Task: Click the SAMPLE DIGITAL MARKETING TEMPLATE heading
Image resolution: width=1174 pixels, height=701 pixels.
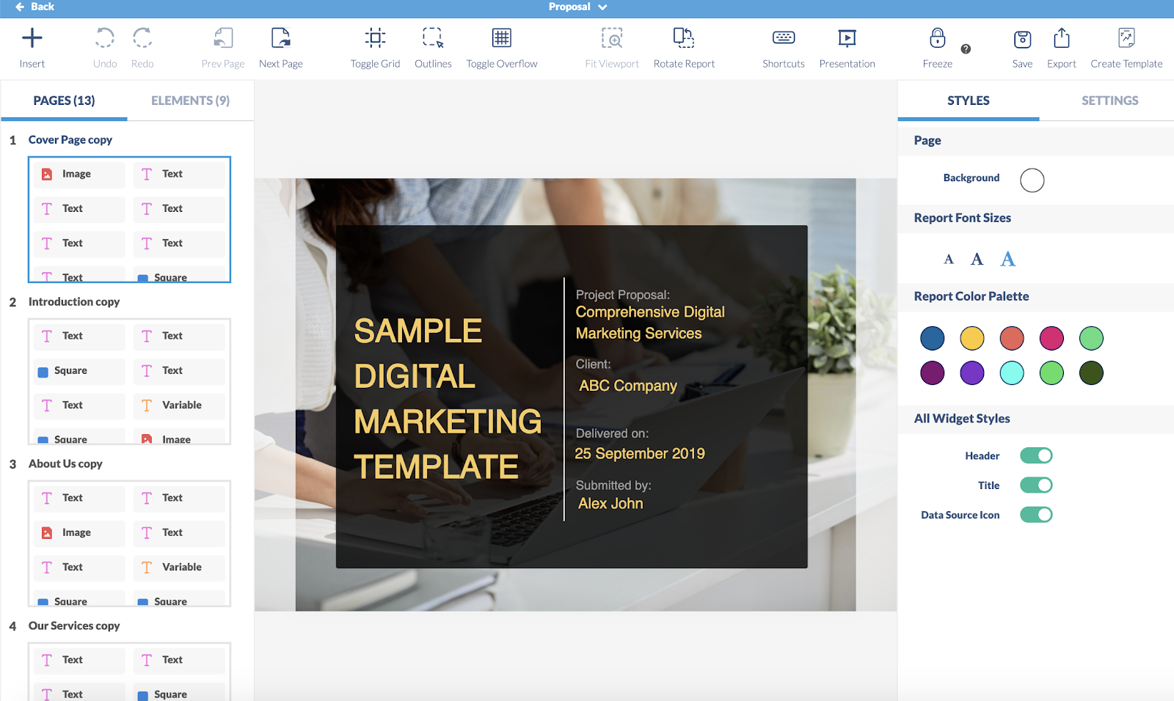Action: pyautogui.click(x=448, y=398)
